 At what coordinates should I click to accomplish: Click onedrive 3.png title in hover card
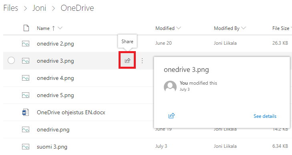(186, 70)
